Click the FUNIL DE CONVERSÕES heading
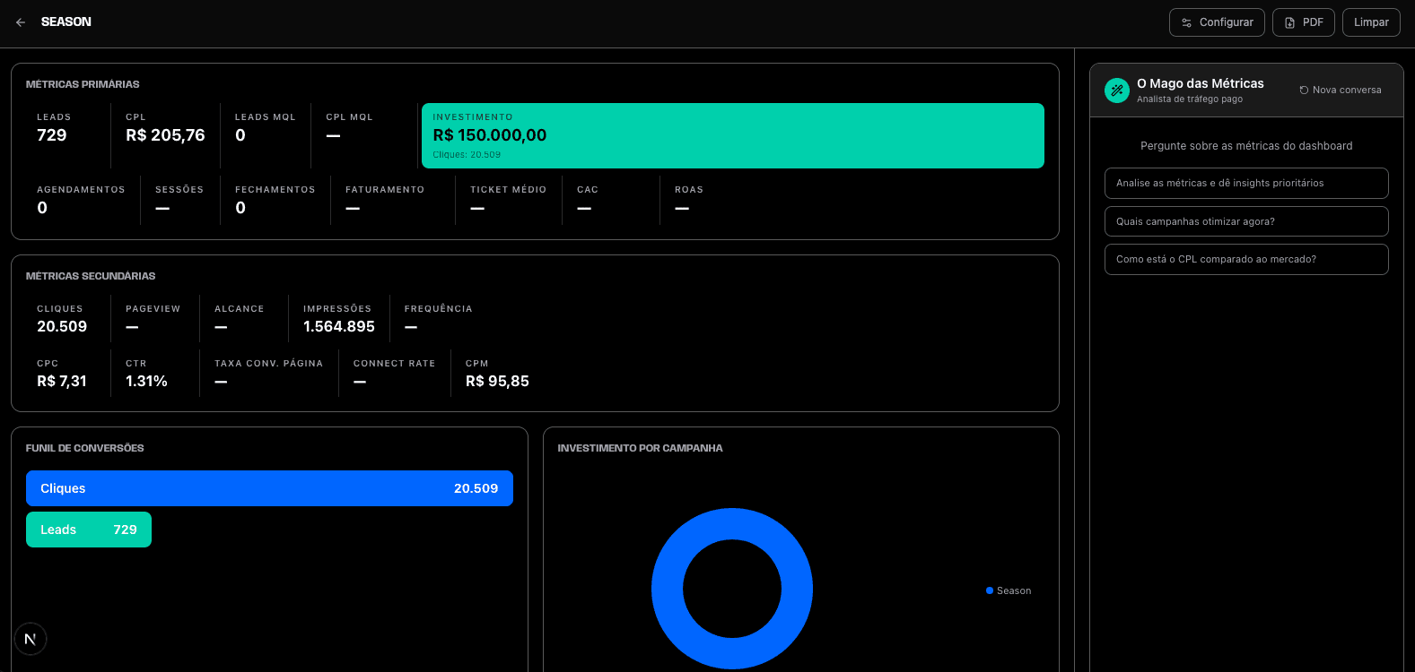 (85, 448)
